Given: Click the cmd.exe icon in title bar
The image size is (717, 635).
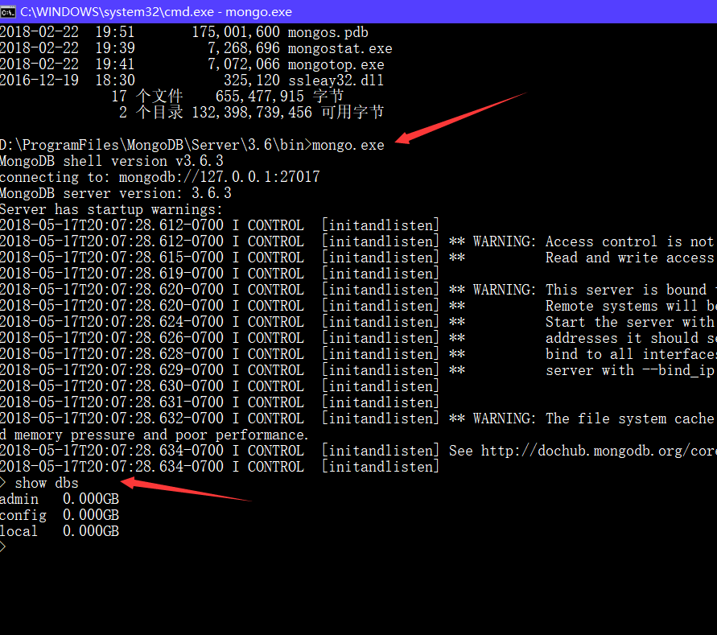Looking at the screenshot, I should tap(8, 11).
